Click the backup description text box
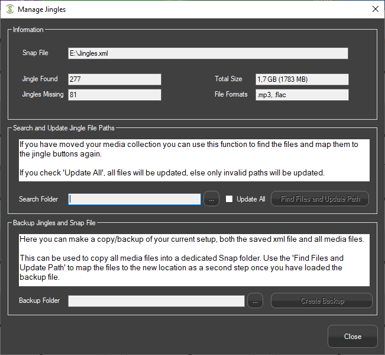The width and height of the screenshot is (385, 355). (194, 260)
